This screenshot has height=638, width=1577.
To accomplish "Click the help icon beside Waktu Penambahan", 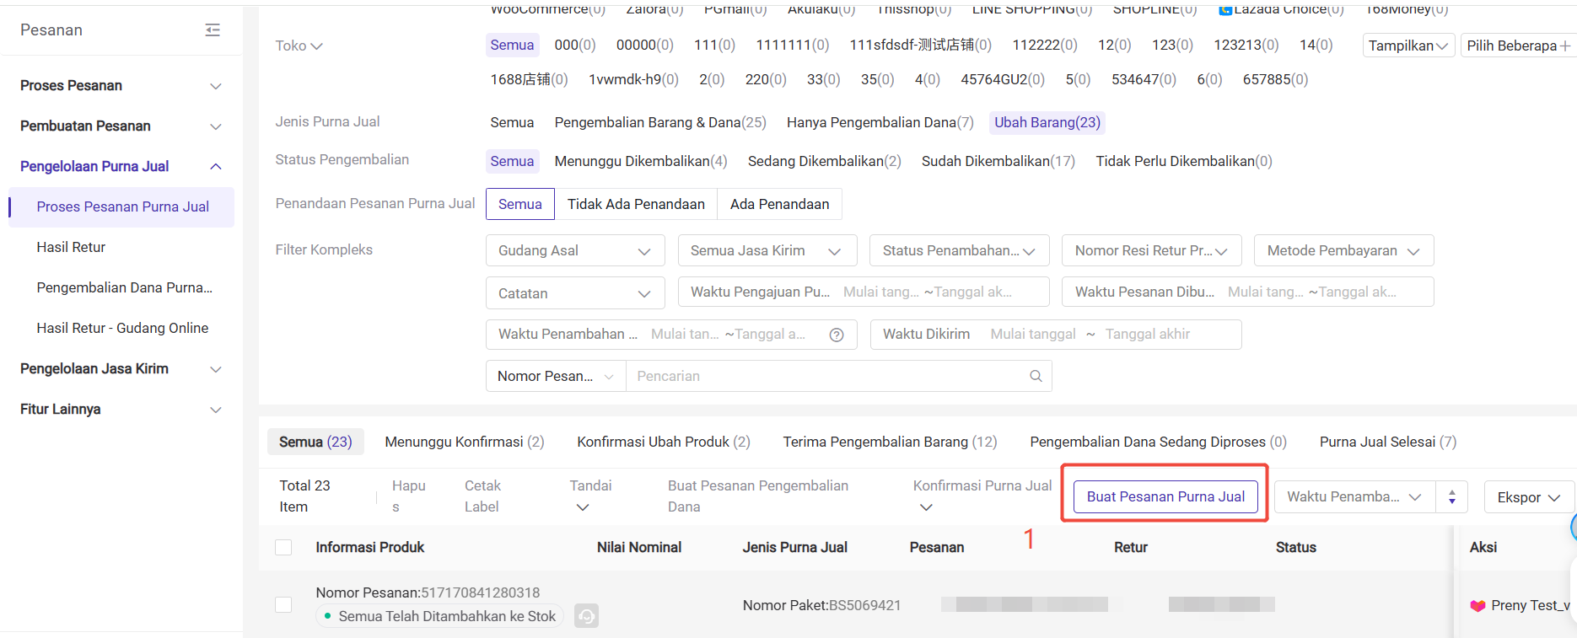I will [837, 335].
